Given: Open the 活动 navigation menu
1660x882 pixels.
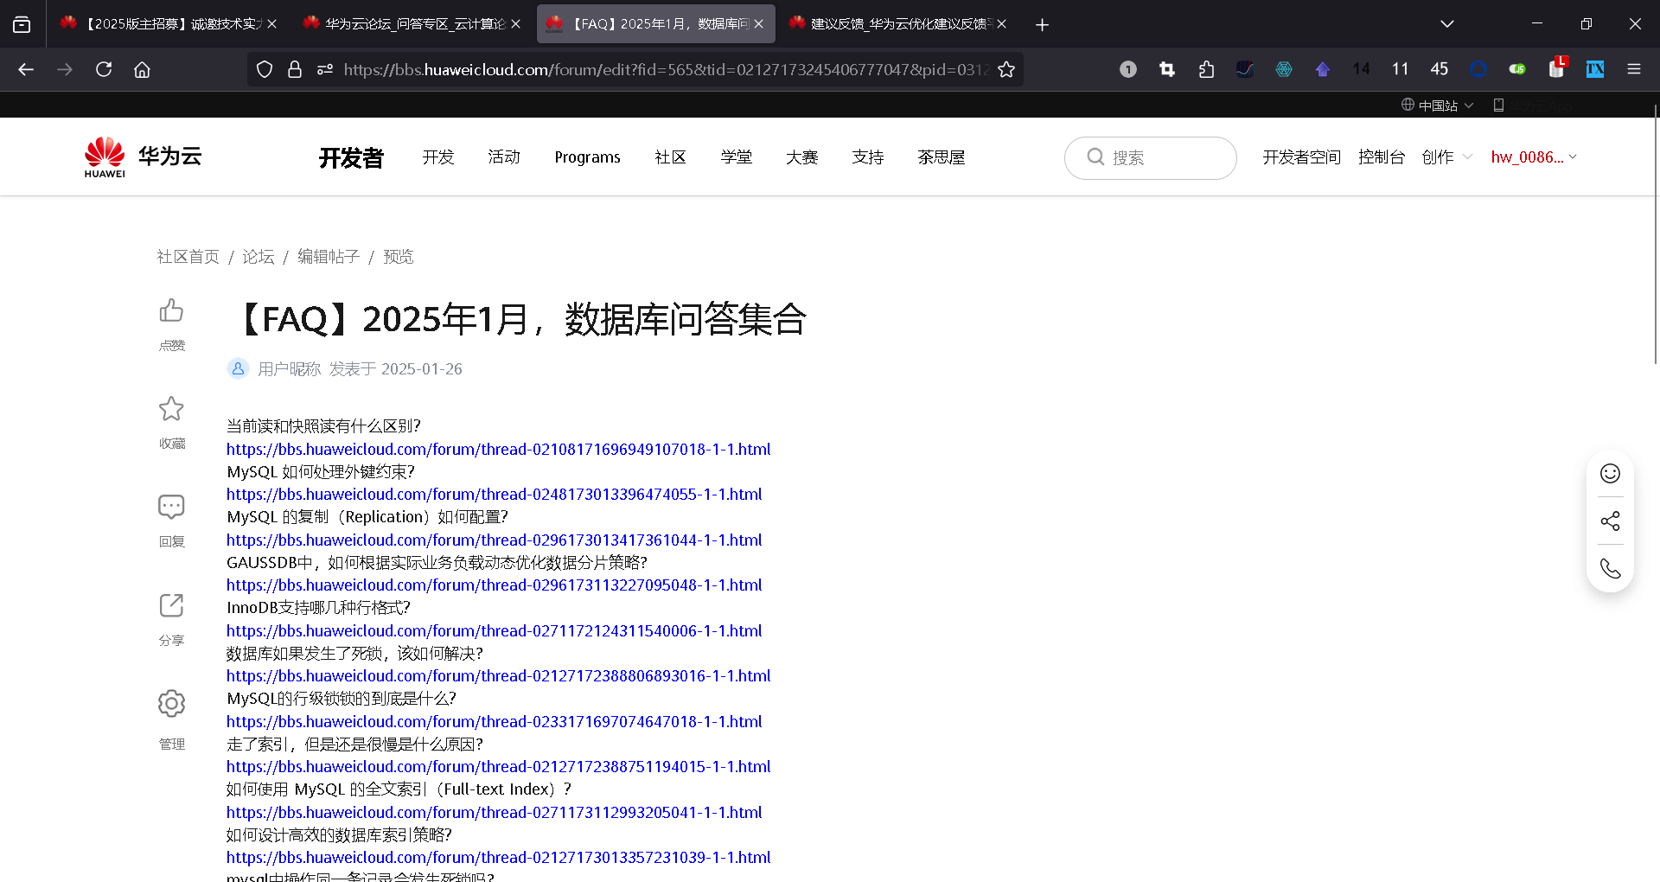Looking at the screenshot, I should [504, 157].
